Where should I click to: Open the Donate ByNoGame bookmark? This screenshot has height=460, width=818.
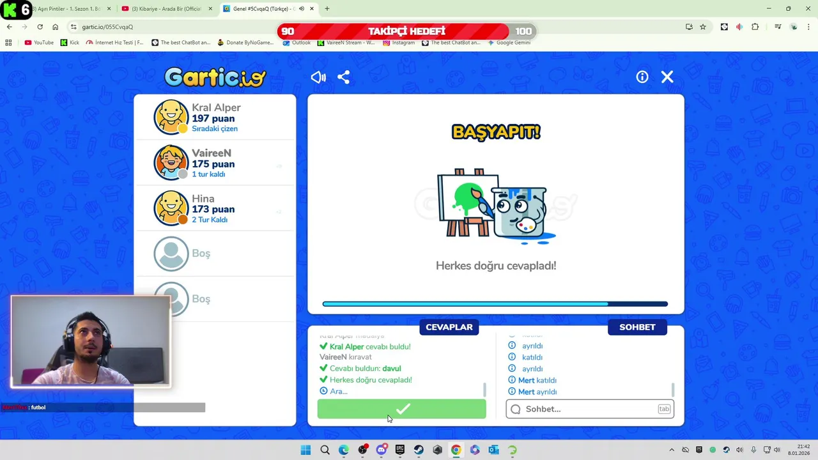pos(245,43)
